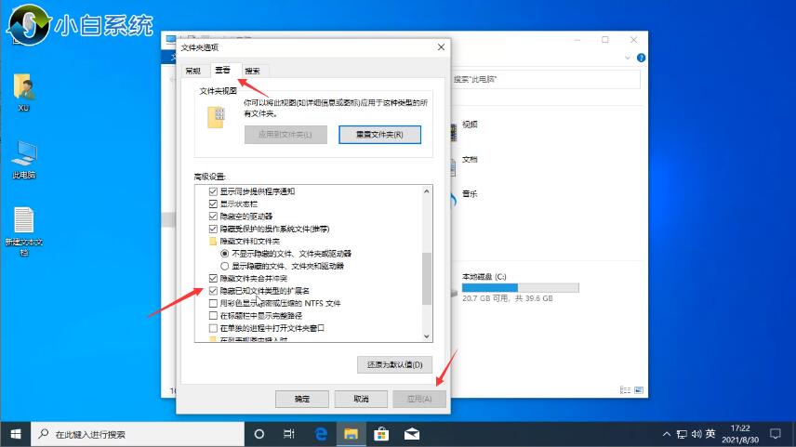Switch Explorer to large icons view
796x447 pixels.
coord(639,390)
